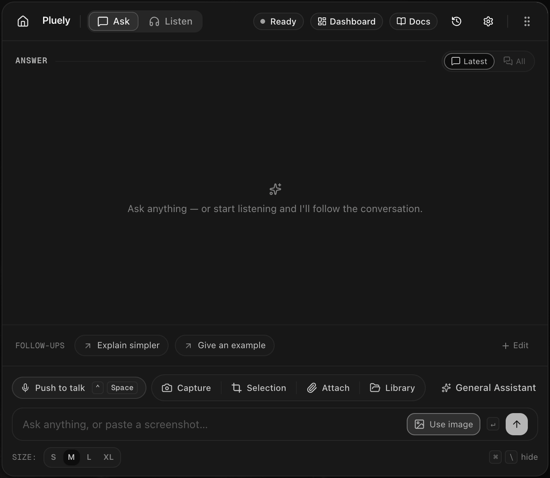Click the caret key badge beside Push to talk
The image size is (550, 478).
pos(98,388)
